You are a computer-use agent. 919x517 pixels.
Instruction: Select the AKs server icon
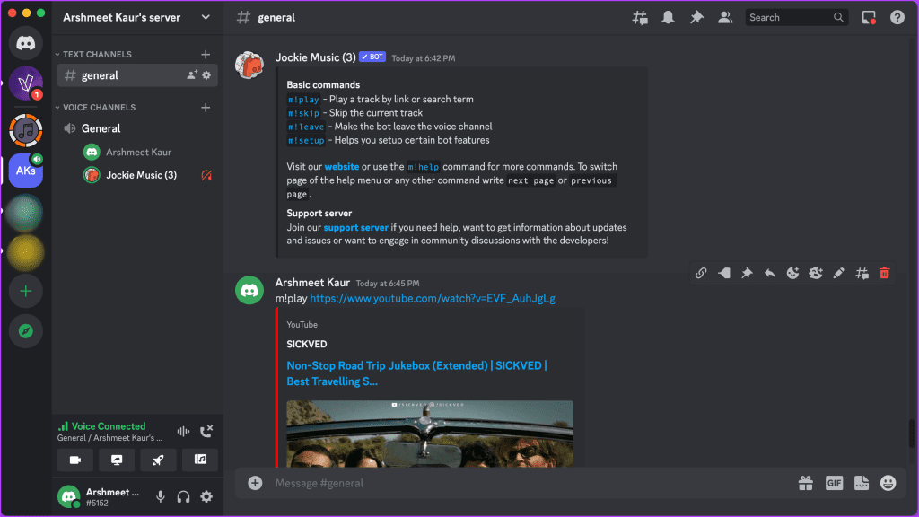pos(26,171)
